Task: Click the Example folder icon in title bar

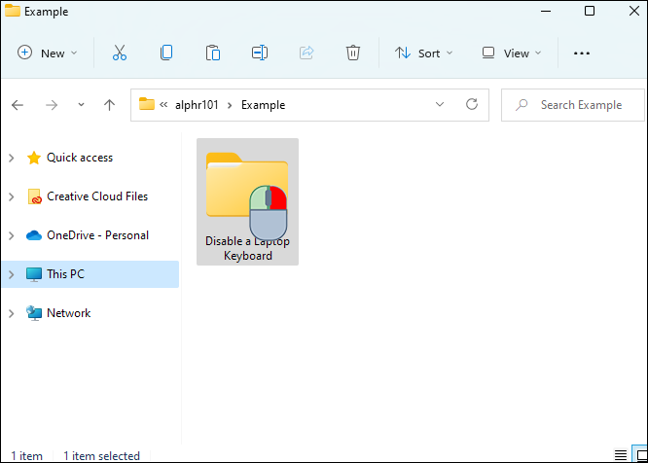Action: 13,11
